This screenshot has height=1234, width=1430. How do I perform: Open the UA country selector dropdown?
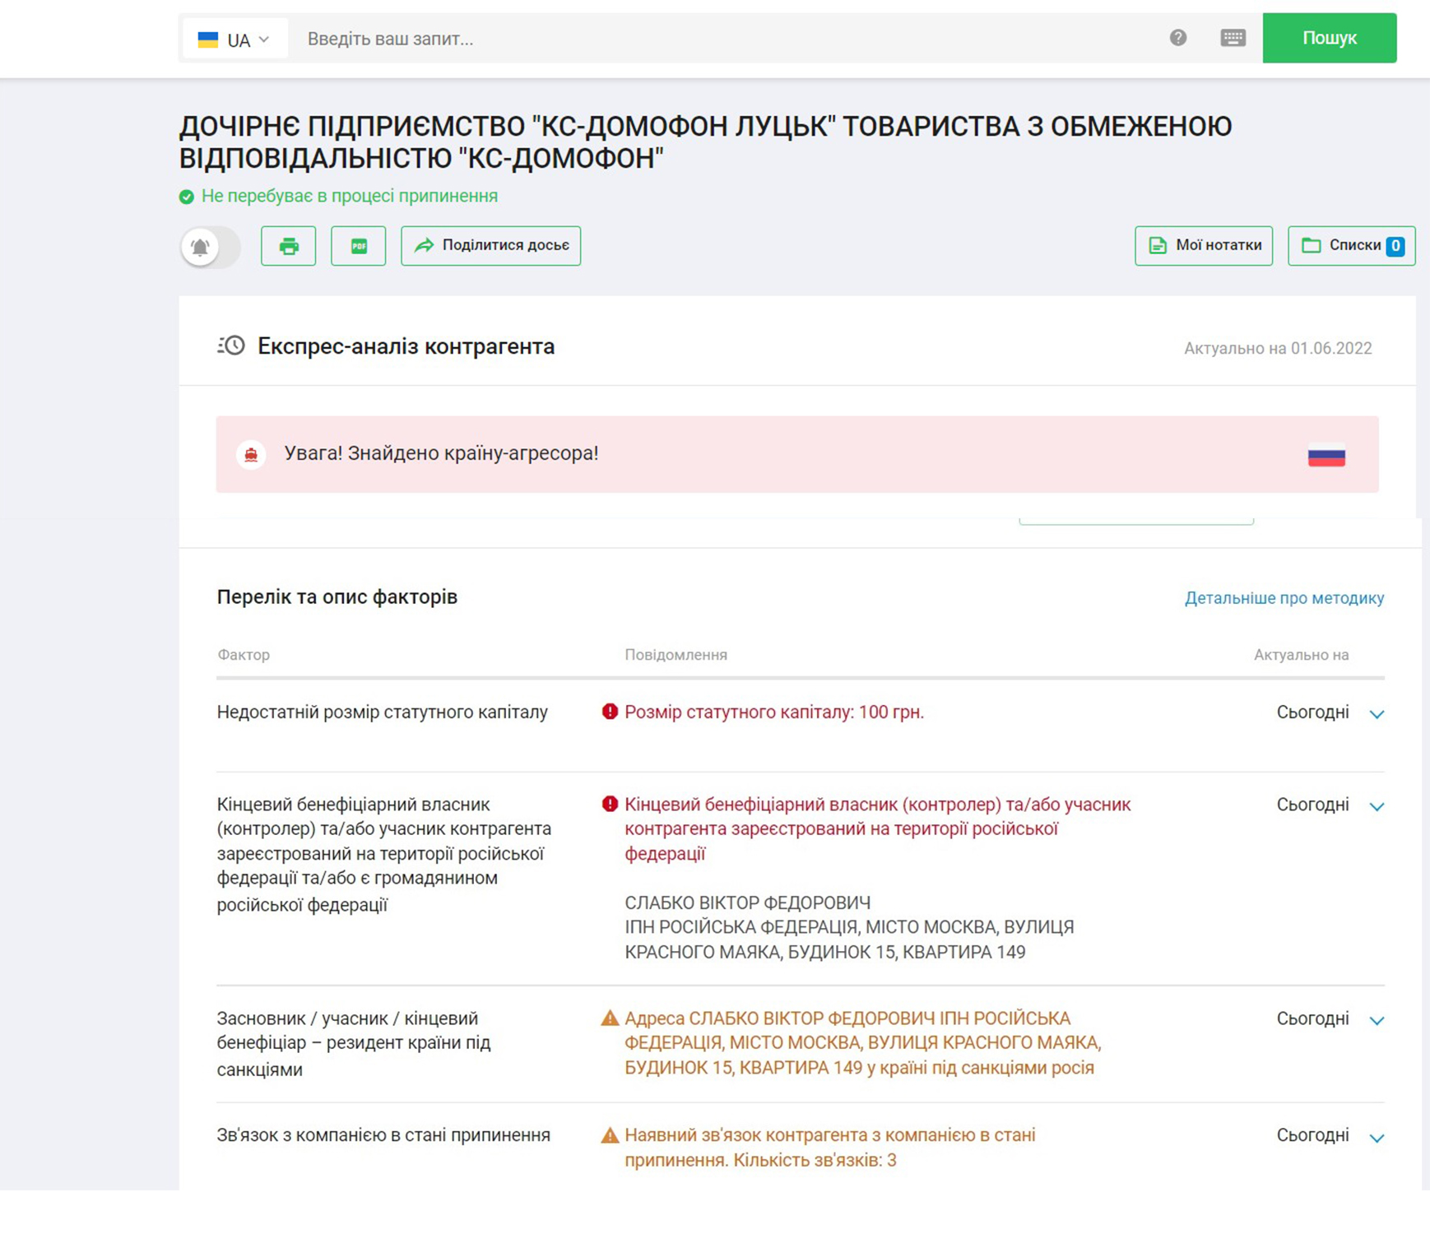(234, 39)
